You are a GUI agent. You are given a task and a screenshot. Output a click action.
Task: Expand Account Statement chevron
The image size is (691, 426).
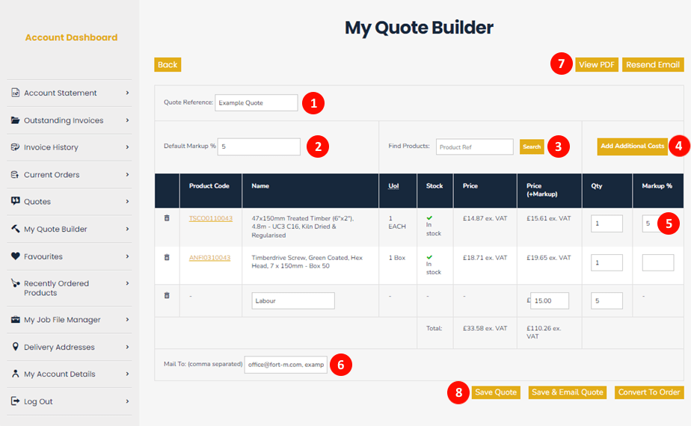point(127,93)
